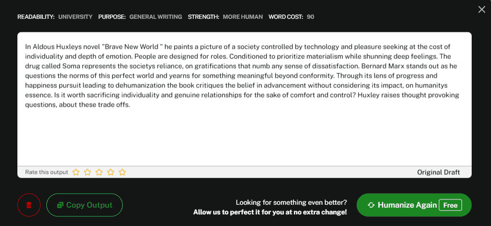Click the Free badge on Humanize Again
The width and height of the screenshot is (491, 226).
(450, 205)
